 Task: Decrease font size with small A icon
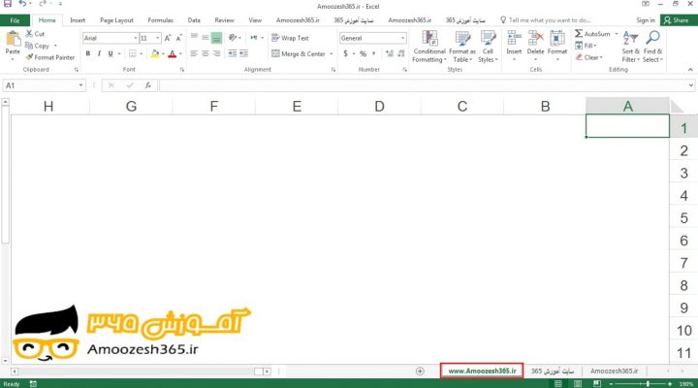(178, 38)
